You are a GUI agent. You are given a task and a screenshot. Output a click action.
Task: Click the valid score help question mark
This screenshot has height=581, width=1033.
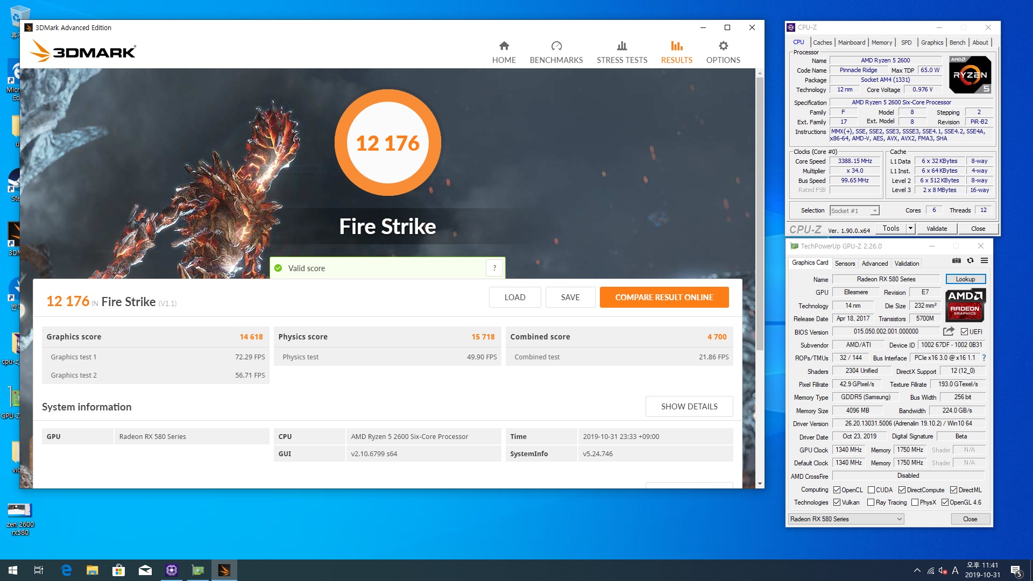494,268
